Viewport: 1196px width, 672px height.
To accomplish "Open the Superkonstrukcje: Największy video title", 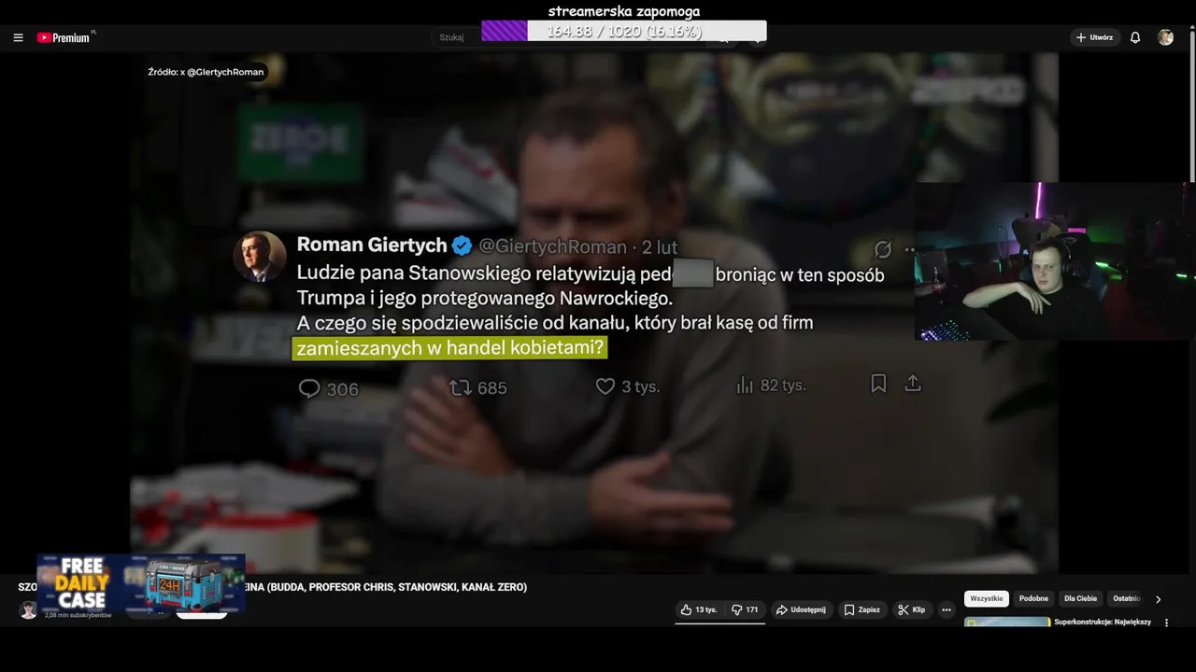I will click(x=1103, y=622).
